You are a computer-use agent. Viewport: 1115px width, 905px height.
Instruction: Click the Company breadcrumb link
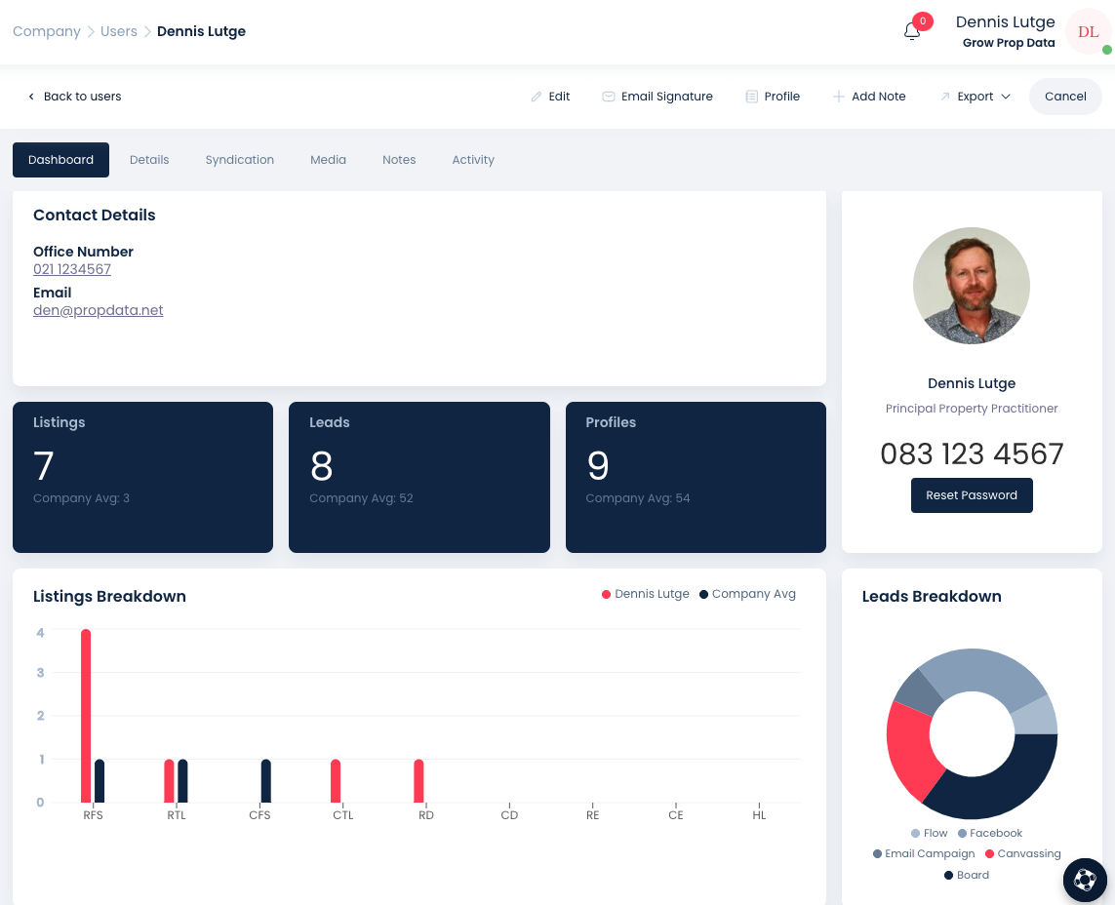(x=47, y=31)
